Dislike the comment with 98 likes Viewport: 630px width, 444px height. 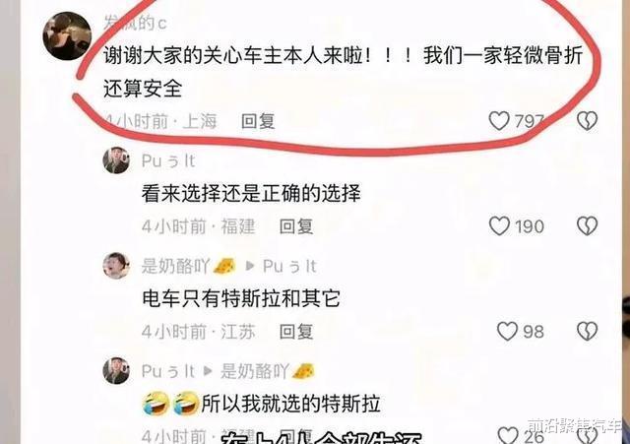tap(587, 332)
